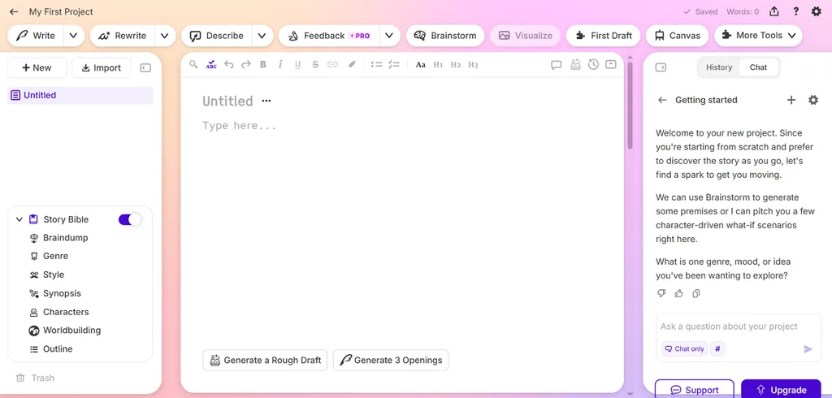Expand the Rewrite dropdown arrow
832x398 pixels.
164,36
